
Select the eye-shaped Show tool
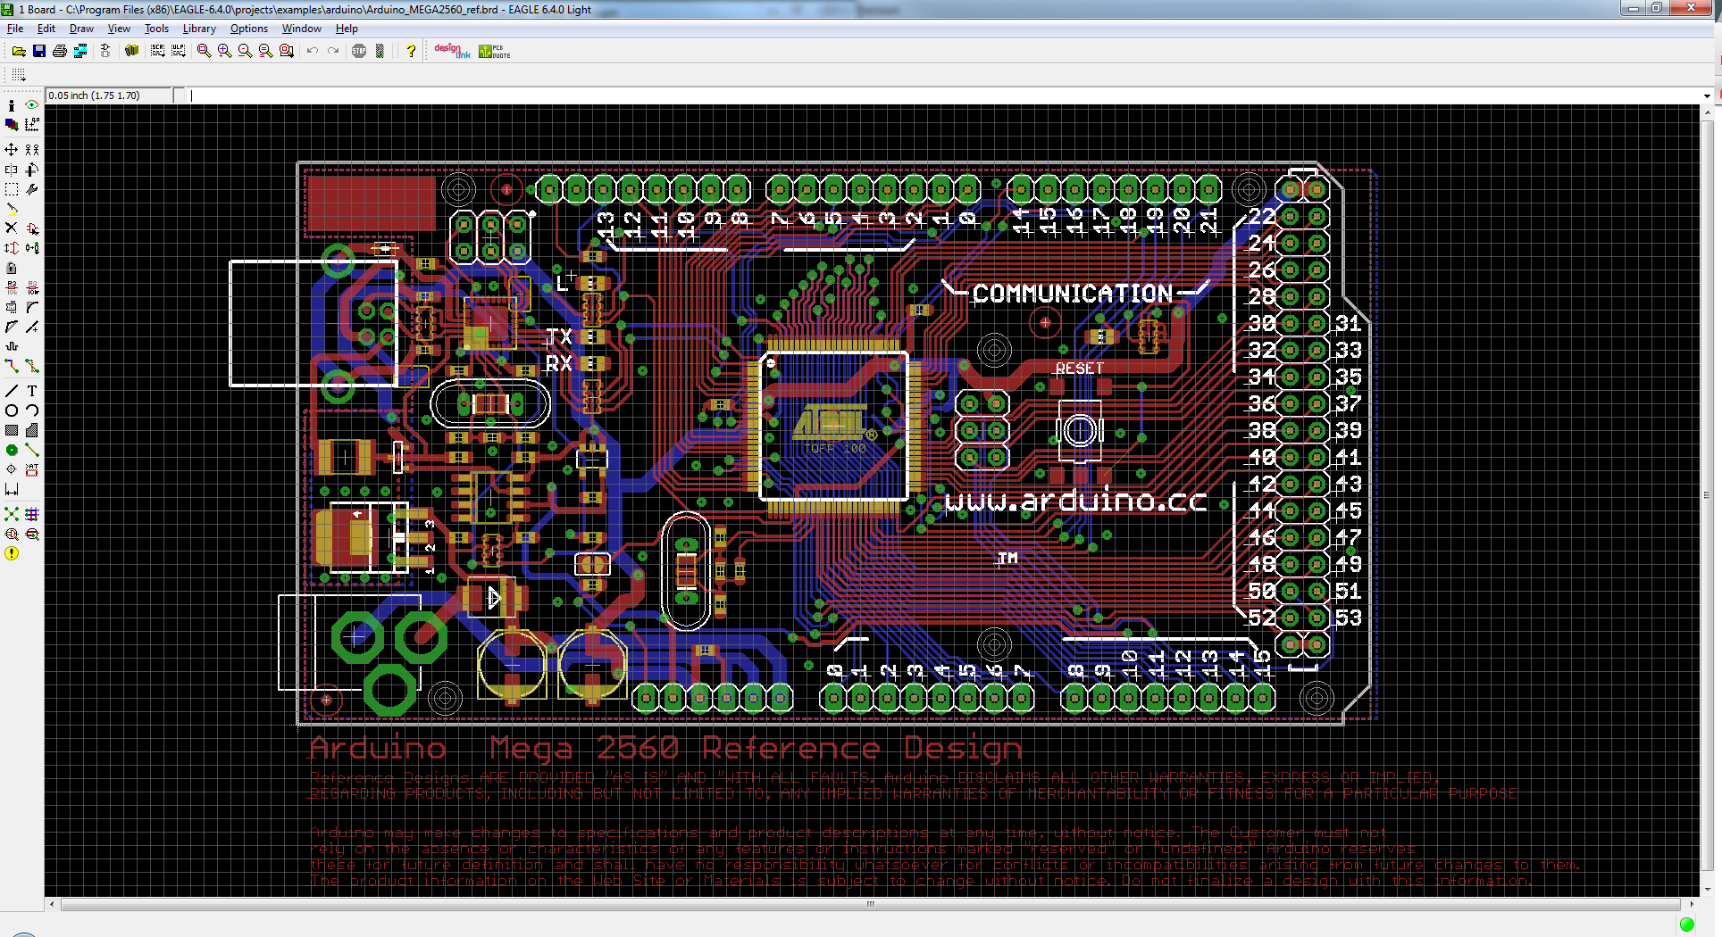[30, 104]
